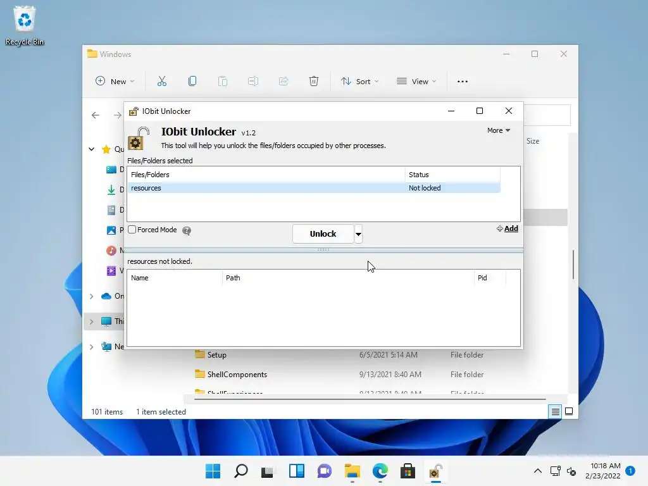Open the Recycle Bin desktop icon
The height and width of the screenshot is (486, 648).
pos(25,26)
